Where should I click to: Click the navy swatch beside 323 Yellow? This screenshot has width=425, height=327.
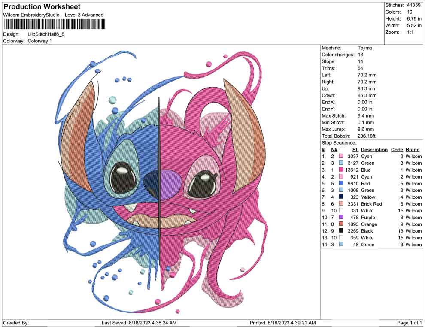pos(341,197)
